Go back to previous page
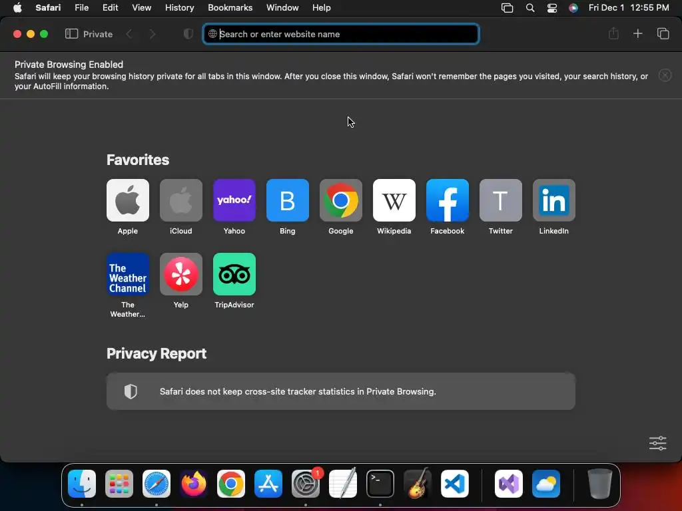Viewport: 682px width, 511px height. click(129, 34)
